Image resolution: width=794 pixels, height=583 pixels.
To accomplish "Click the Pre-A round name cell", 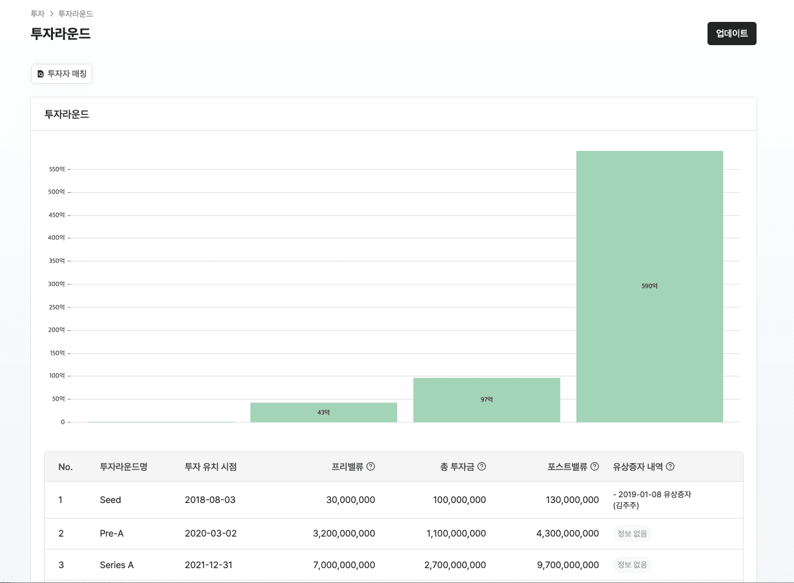I will pos(112,533).
